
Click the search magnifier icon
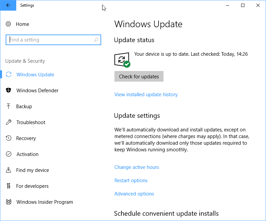coord(96,40)
